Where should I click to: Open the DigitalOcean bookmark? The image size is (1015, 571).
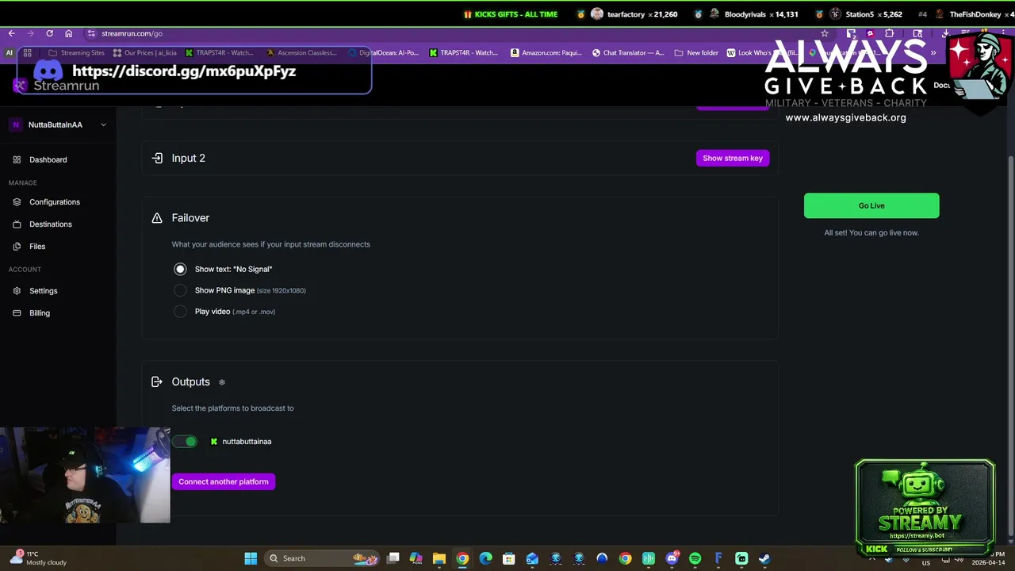pyautogui.click(x=383, y=53)
